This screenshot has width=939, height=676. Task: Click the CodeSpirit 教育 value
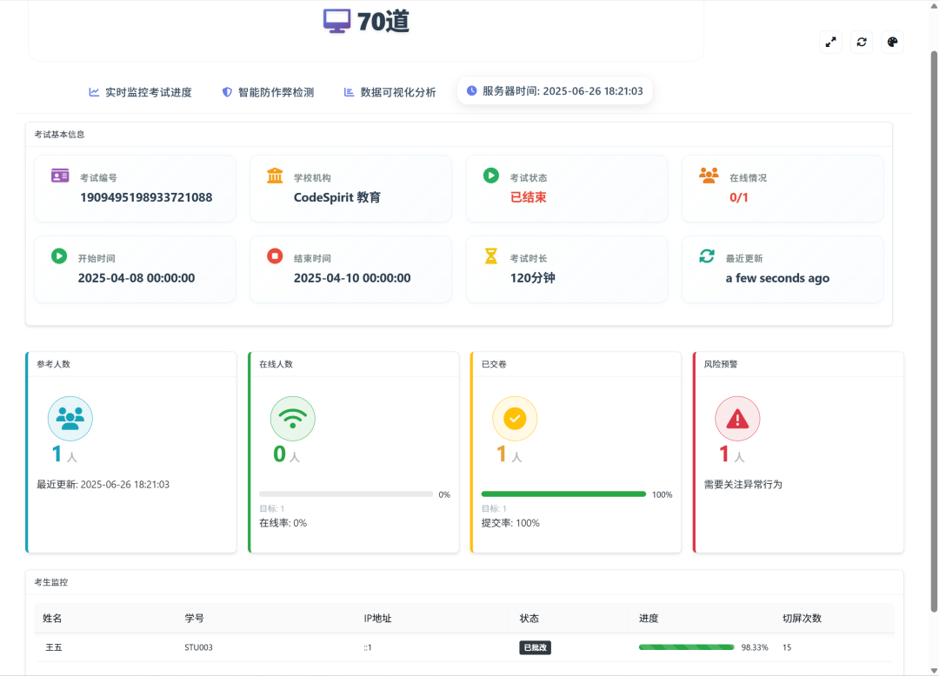point(337,197)
